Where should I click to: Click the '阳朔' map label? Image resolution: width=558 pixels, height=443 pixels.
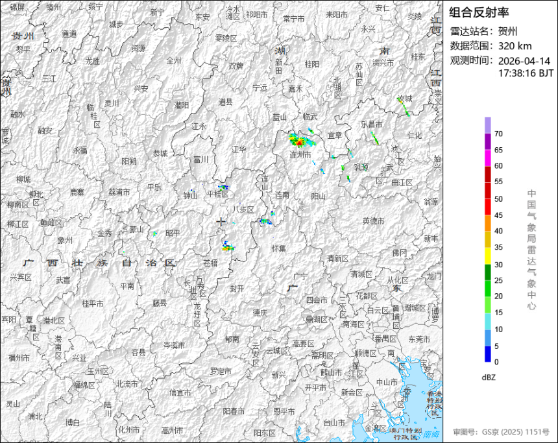(129, 162)
